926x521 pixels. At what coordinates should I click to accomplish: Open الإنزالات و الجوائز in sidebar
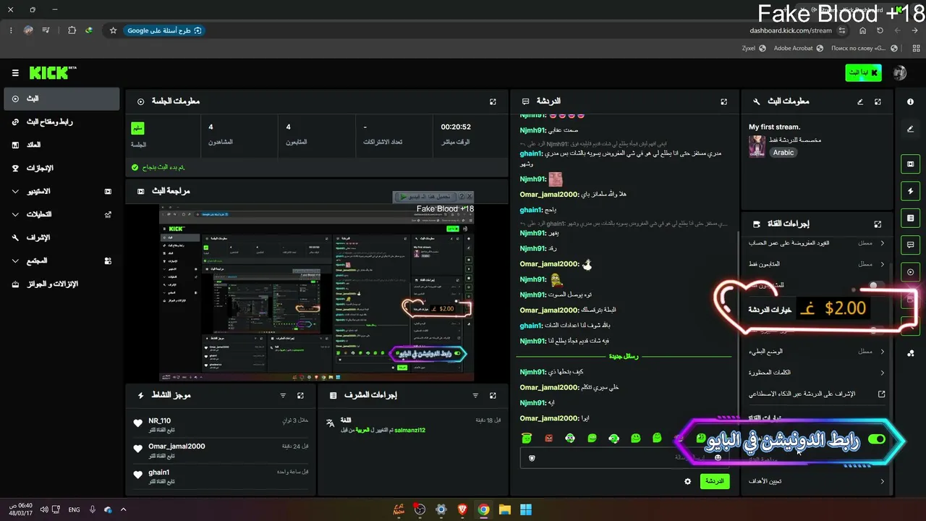(x=61, y=284)
